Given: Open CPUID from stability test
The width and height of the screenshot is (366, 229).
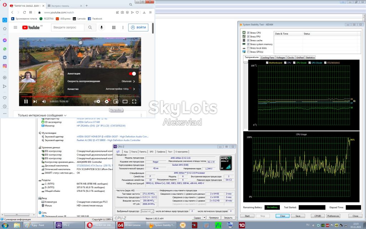Looking at the screenshot, I should [318, 216].
